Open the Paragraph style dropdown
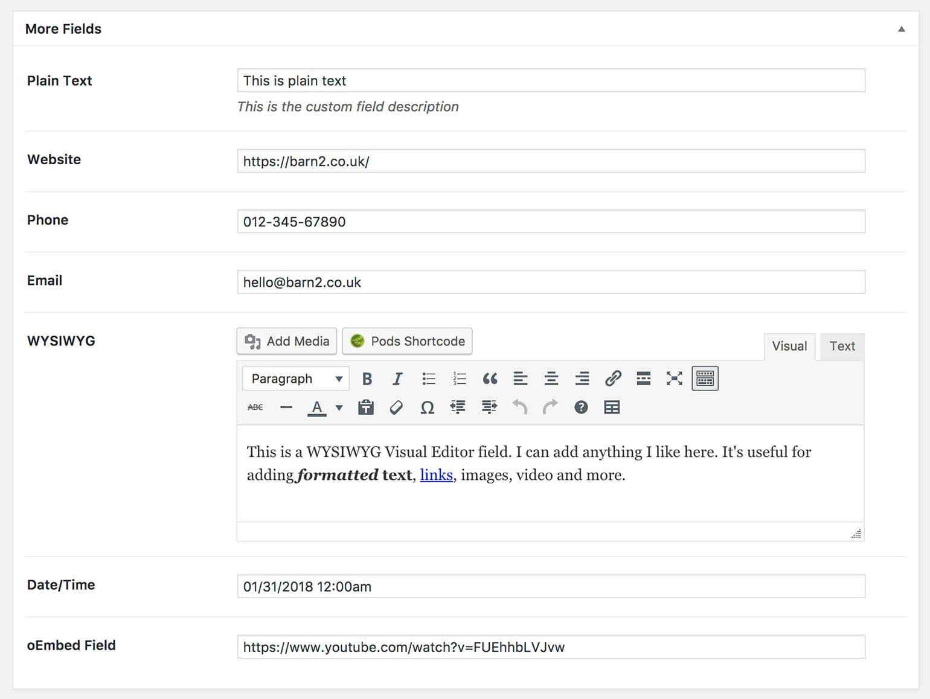This screenshot has width=930, height=699. pos(295,378)
